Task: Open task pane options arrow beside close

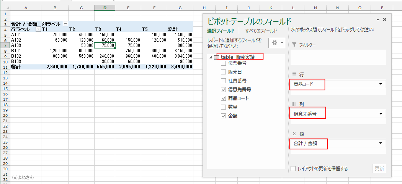Action: click(x=378, y=19)
